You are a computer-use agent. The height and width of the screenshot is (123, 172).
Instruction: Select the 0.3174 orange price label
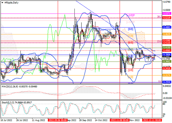(x=167, y=75)
